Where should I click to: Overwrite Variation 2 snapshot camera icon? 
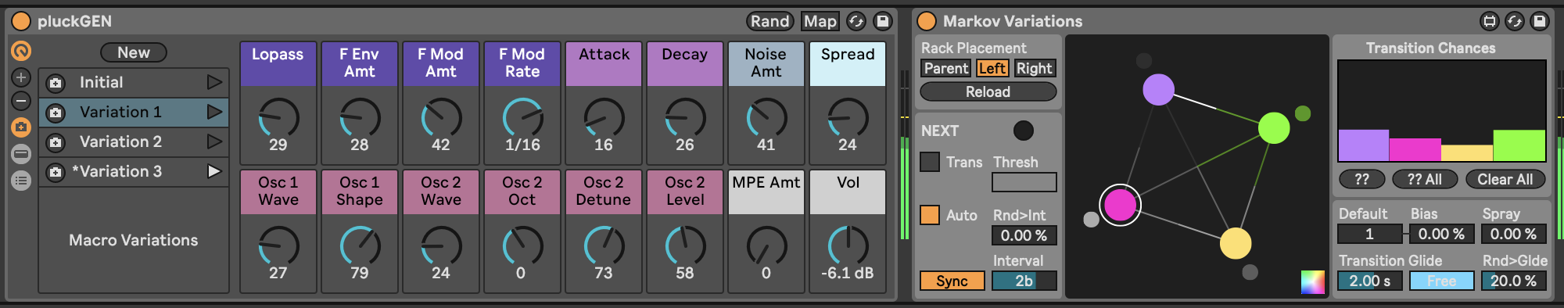pyautogui.click(x=56, y=141)
